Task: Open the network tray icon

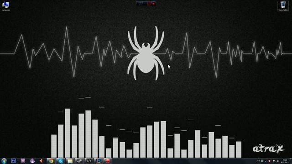Action: (x=274, y=161)
